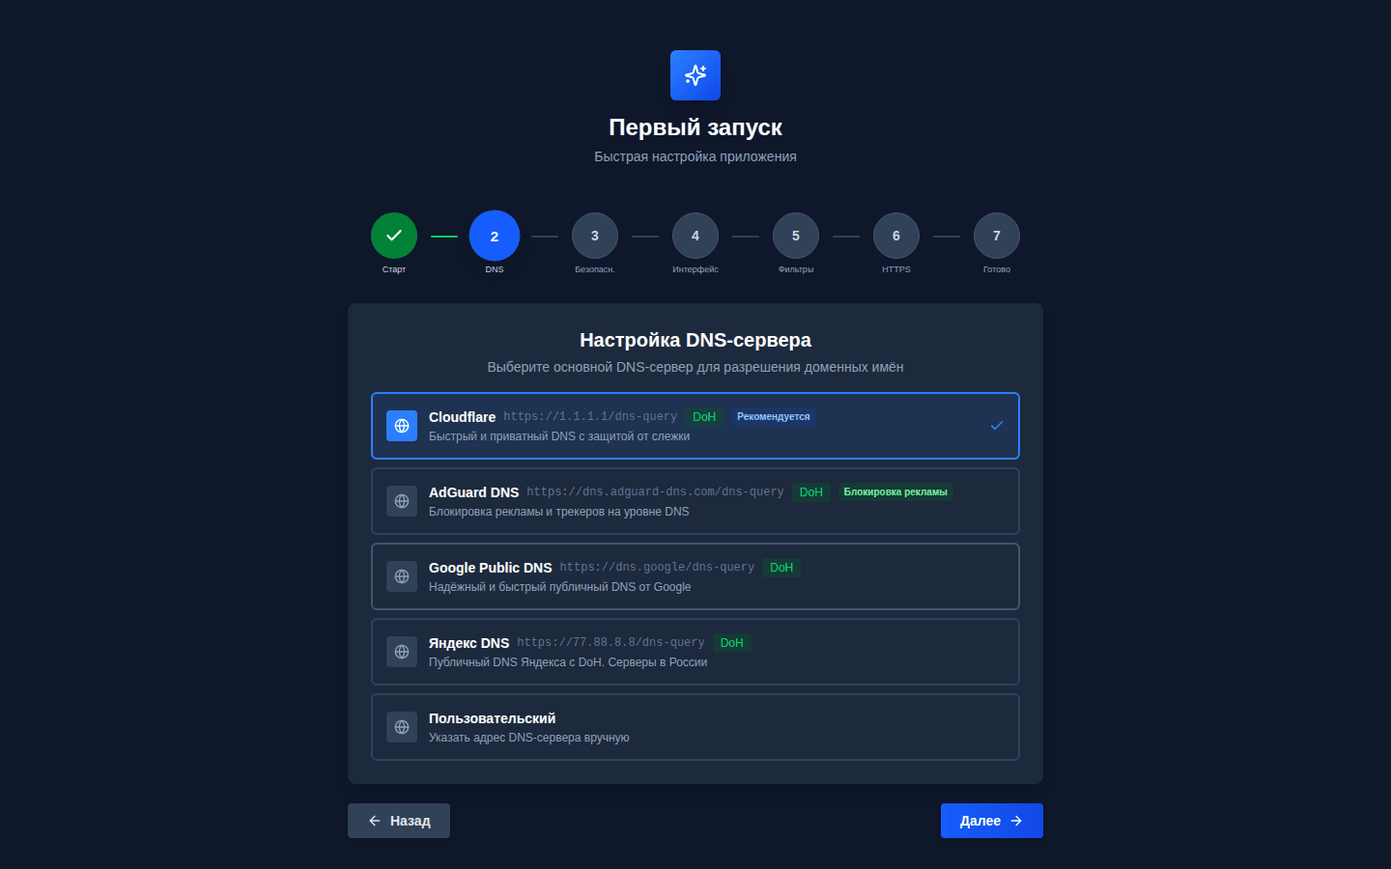Go to step 6 HTTPS
This screenshot has height=869, width=1391.
(x=896, y=236)
